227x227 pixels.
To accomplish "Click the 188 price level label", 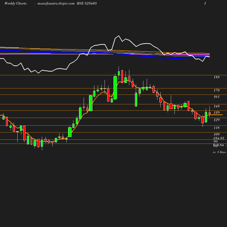I will click(217, 77).
